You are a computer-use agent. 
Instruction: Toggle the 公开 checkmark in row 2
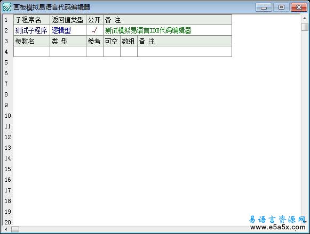pyautogui.click(x=94, y=30)
